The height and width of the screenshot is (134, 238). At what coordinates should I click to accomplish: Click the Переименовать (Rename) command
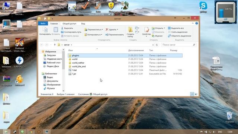coord(115,35)
